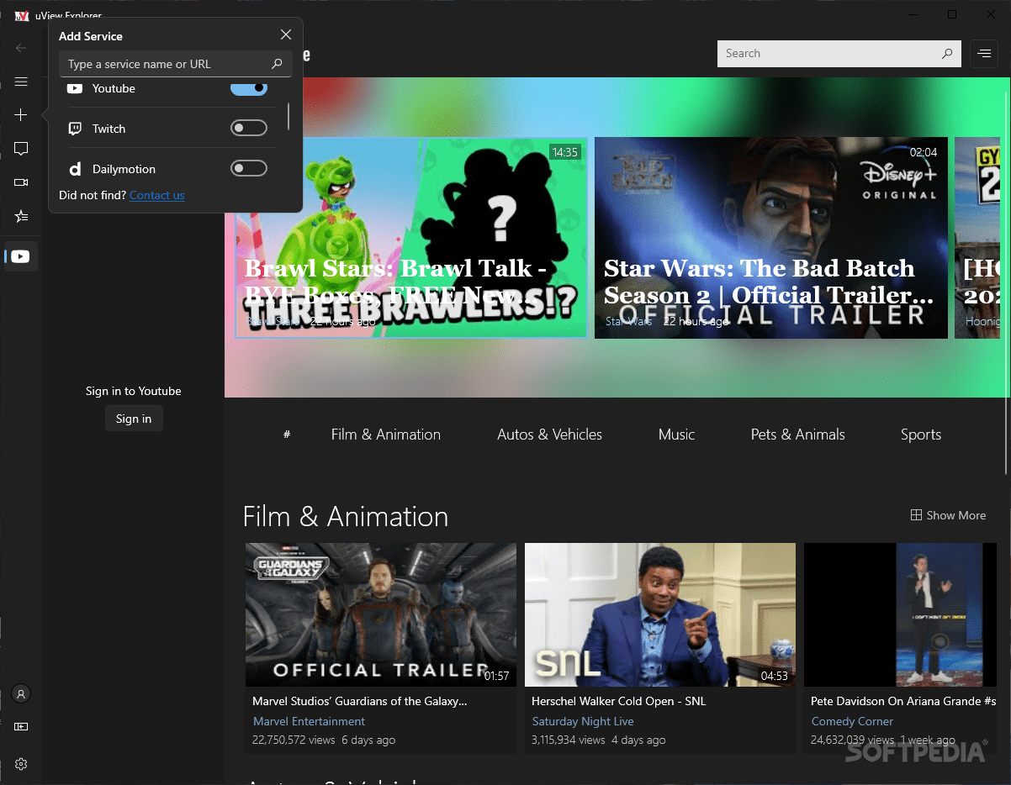Click the Sign in to Youtube text
The height and width of the screenshot is (785, 1011).
[x=134, y=391]
